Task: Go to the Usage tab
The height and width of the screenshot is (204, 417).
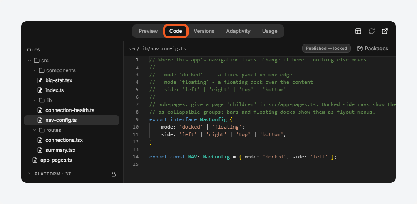Action: (x=270, y=31)
